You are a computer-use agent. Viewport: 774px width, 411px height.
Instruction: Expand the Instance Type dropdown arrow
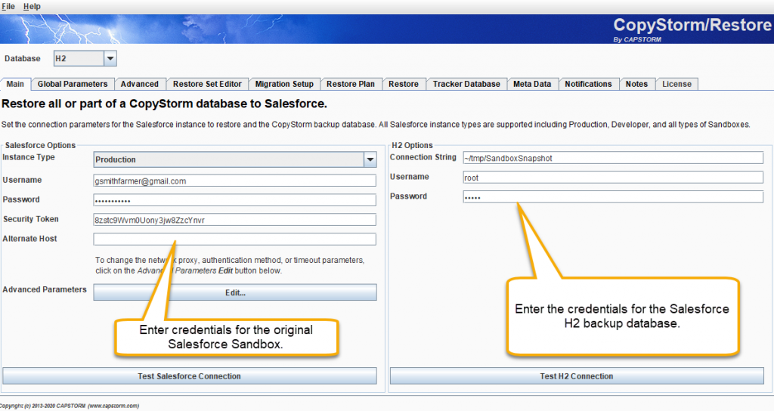(x=370, y=159)
